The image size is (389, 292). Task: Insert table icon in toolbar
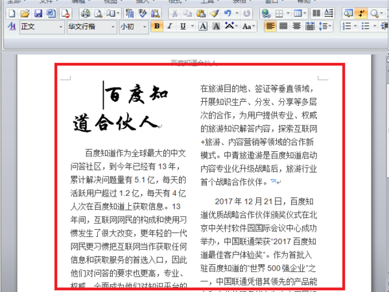[x=297, y=13]
